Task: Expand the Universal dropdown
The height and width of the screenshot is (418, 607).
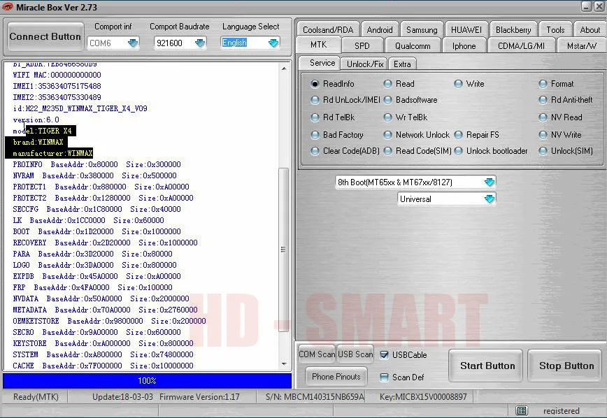Action: click(x=490, y=199)
